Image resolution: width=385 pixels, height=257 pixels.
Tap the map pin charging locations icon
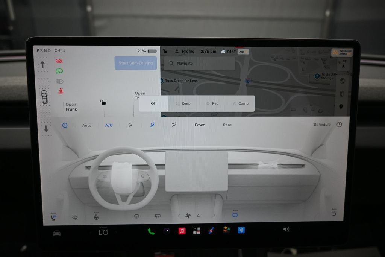point(341,107)
